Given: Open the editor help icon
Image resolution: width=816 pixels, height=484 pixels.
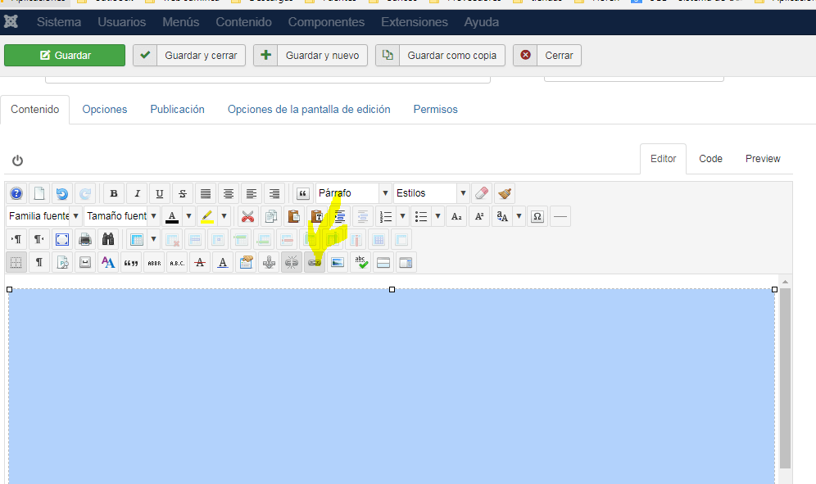Looking at the screenshot, I should point(16,193).
